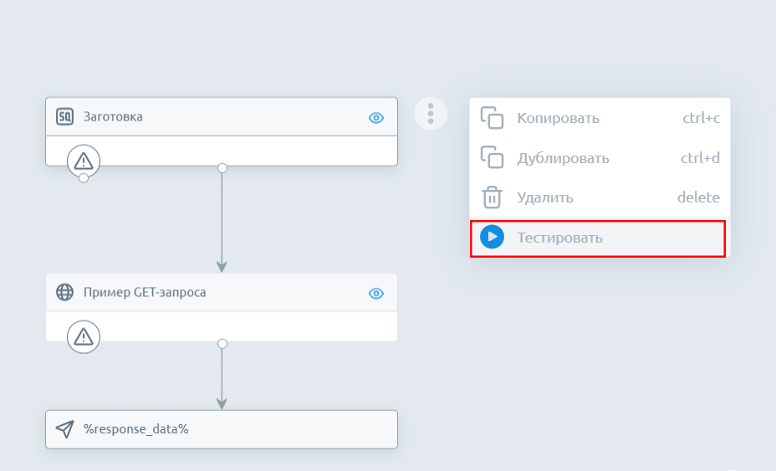Choose Дублировать in the context menu

tap(563, 158)
